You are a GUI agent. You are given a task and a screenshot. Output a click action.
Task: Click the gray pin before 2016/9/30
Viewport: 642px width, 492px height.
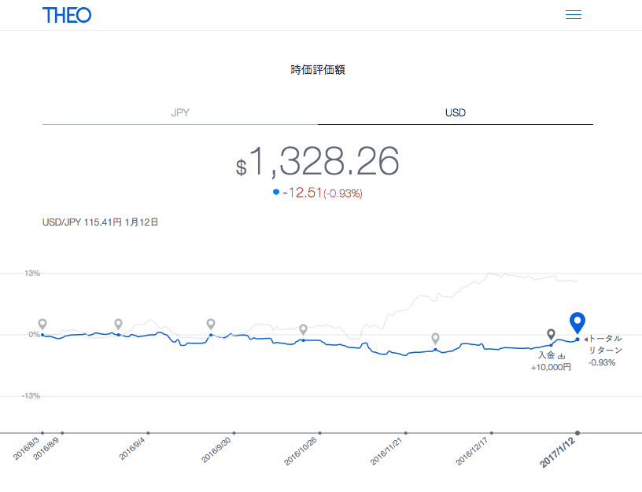tap(211, 324)
